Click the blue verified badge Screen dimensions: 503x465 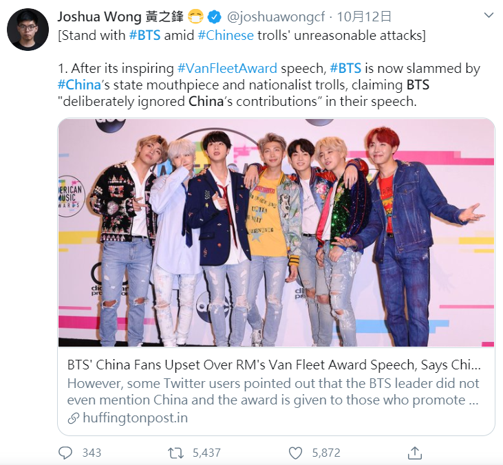[x=214, y=17]
